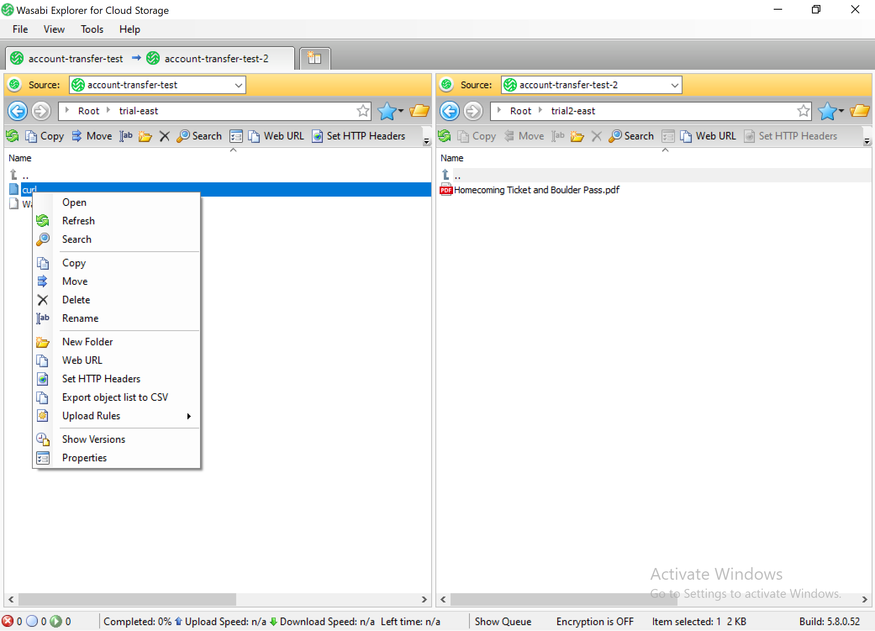This screenshot has height=631, width=875.
Task: Choose Refresh from the context menu
Action: click(x=116, y=221)
